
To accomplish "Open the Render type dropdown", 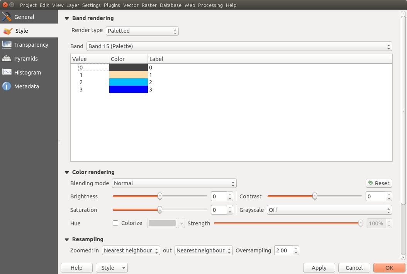I will (x=142, y=31).
